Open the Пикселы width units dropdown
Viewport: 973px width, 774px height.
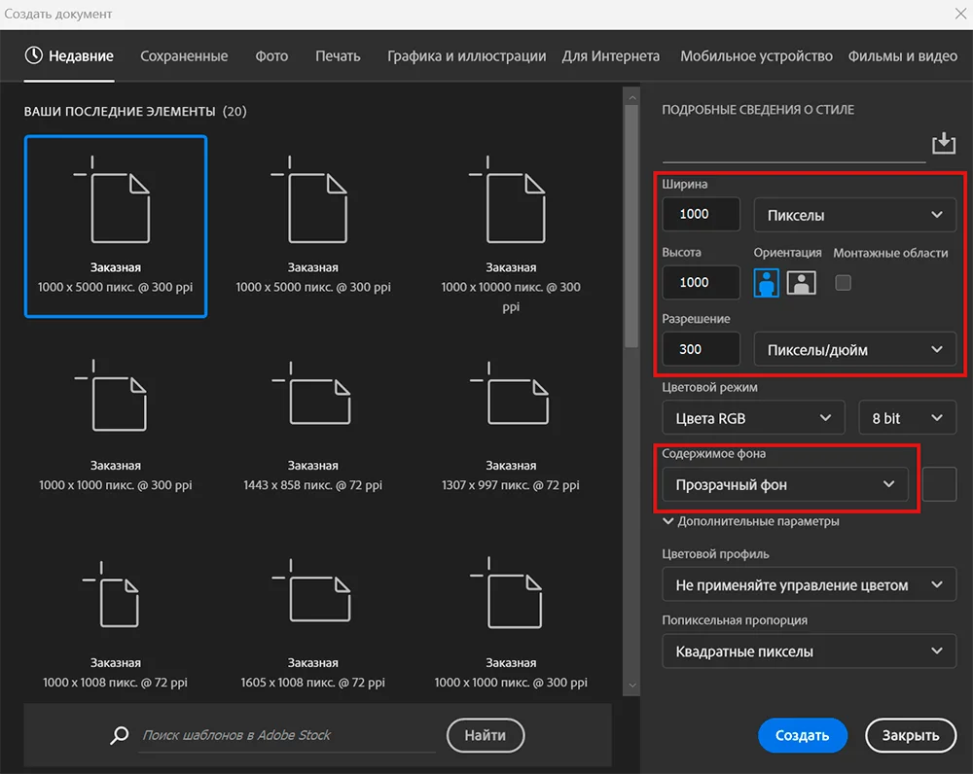pos(854,215)
